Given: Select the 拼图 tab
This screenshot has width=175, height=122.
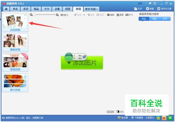Looking at the screenshot, I should point(78,9).
